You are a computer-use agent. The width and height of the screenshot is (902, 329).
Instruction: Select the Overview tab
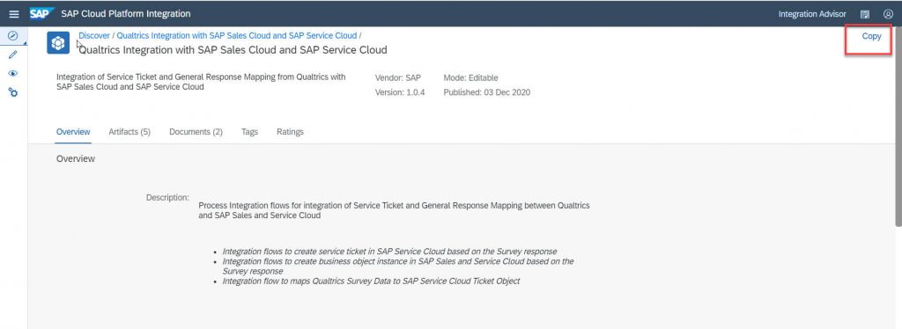pyautogui.click(x=73, y=132)
